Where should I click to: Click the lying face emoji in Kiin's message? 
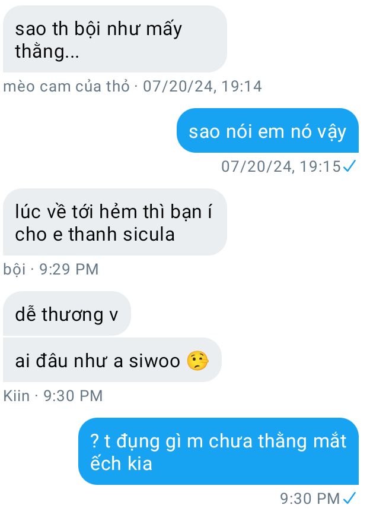point(197,361)
